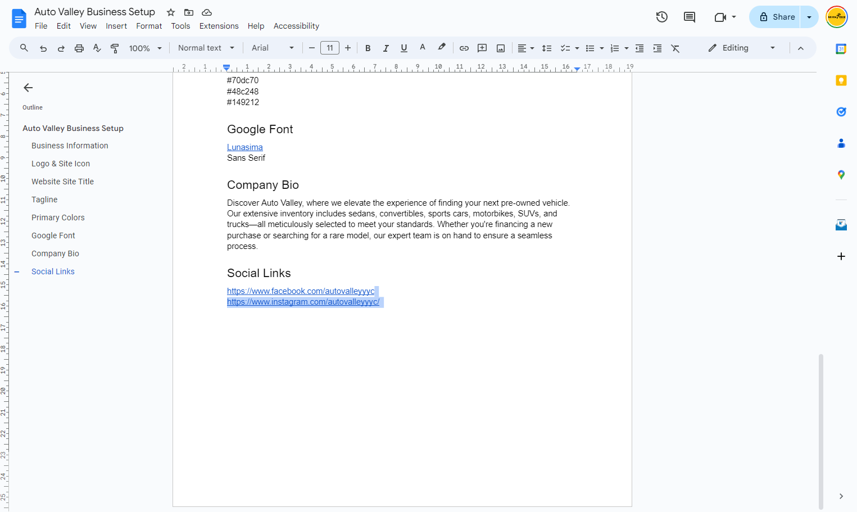Open line and paragraph spacing
Image resolution: width=857 pixels, height=512 pixels.
click(x=547, y=48)
